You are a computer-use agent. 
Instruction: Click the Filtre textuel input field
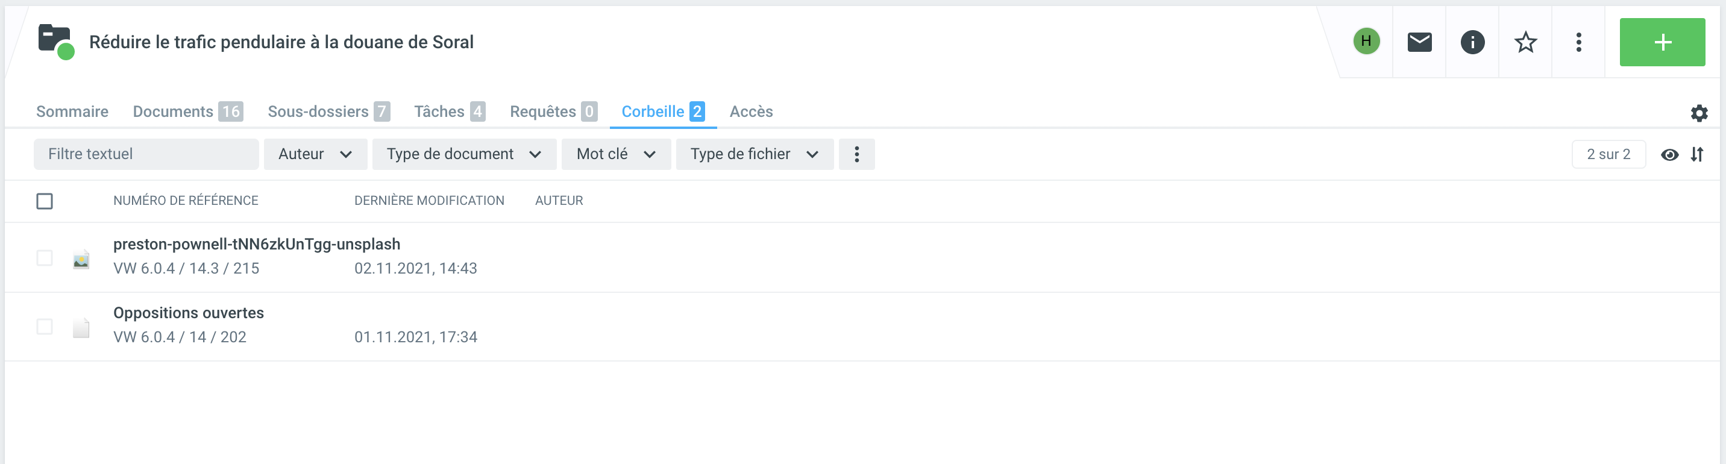click(146, 155)
